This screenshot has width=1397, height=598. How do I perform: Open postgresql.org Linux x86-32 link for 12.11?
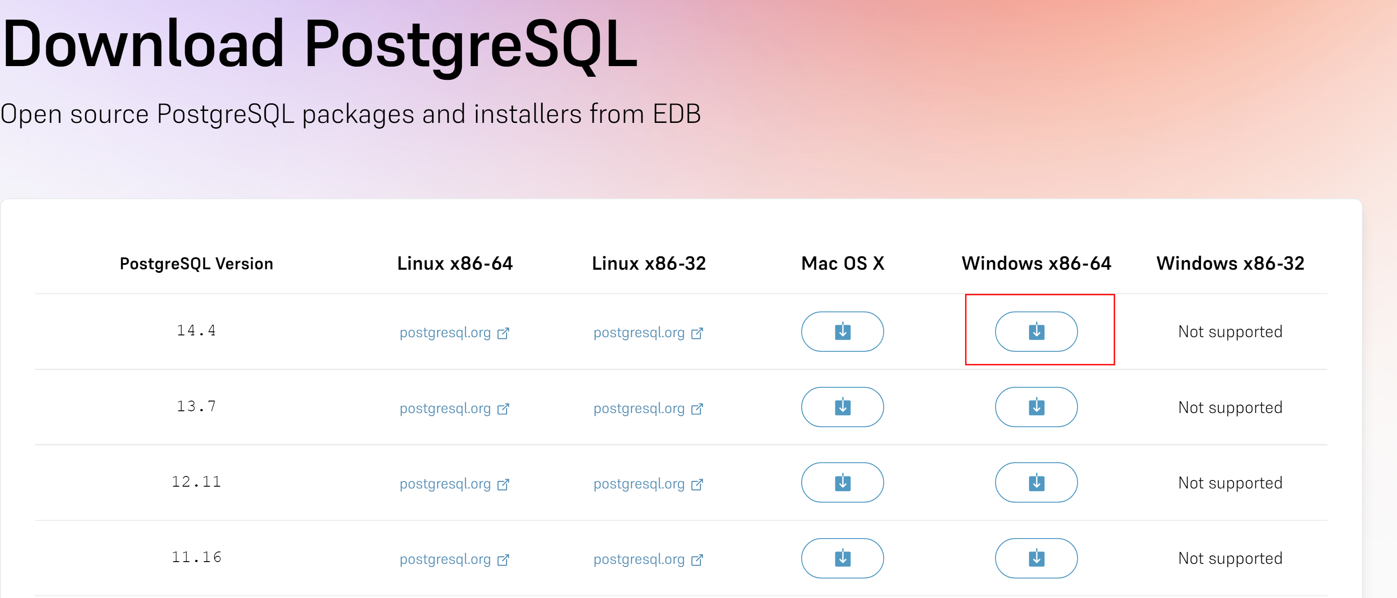[x=648, y=484]
